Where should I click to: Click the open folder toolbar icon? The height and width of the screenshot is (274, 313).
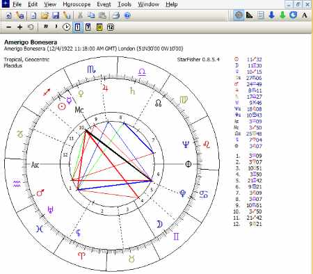coord(45,15)
